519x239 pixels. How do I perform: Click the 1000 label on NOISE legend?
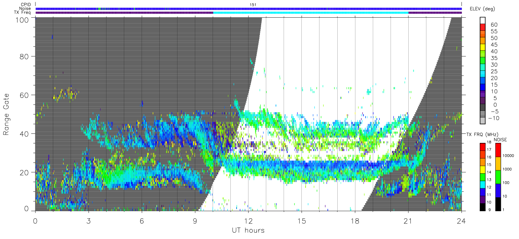coord(507,169)
